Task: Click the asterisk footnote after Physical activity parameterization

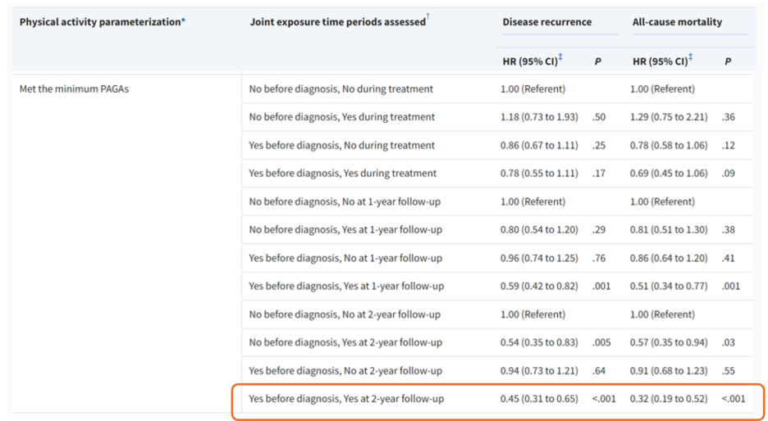Action: (183, 20)
